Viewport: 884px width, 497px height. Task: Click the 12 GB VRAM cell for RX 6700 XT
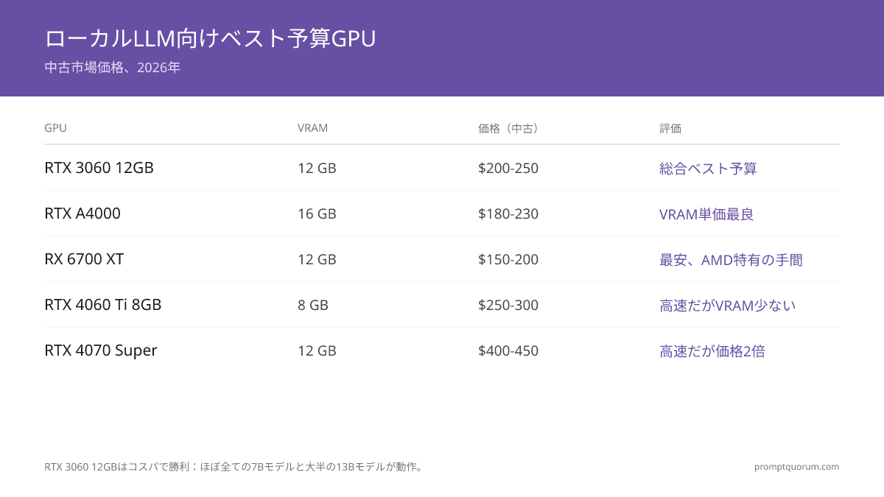[317, 259]
